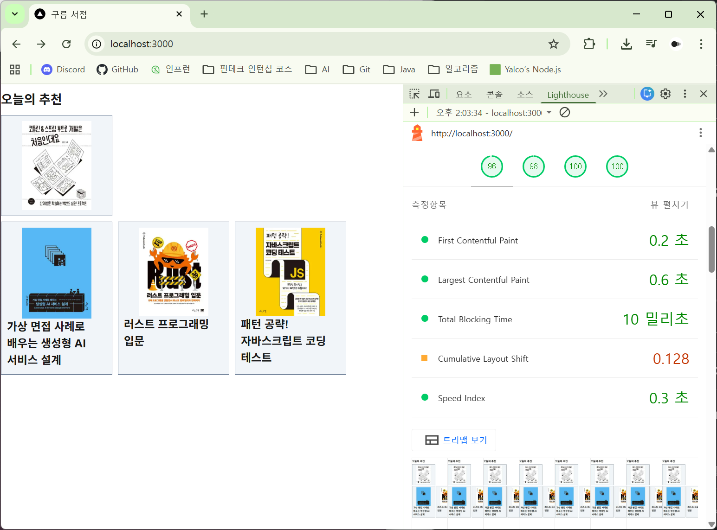This screenshot has width=717, height=530.
Task: Reload the localhost page
Action: (66, 44)
